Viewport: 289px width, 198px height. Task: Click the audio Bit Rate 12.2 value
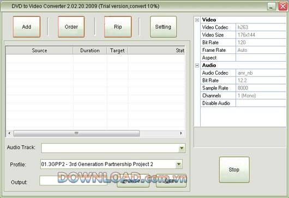coord(261,80)
